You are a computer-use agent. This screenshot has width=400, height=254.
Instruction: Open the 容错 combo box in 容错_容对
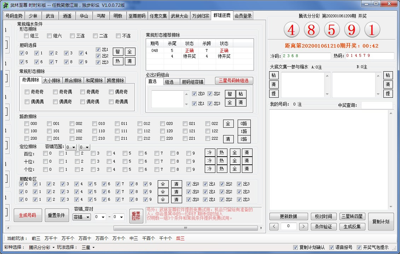[x=82, y=217]
